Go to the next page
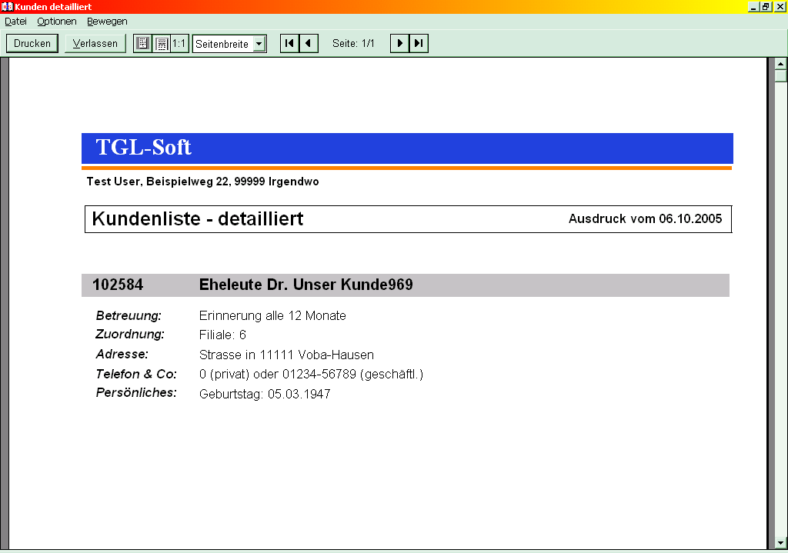The height and width of the screenshot is (553, 788). pos(399,43)
